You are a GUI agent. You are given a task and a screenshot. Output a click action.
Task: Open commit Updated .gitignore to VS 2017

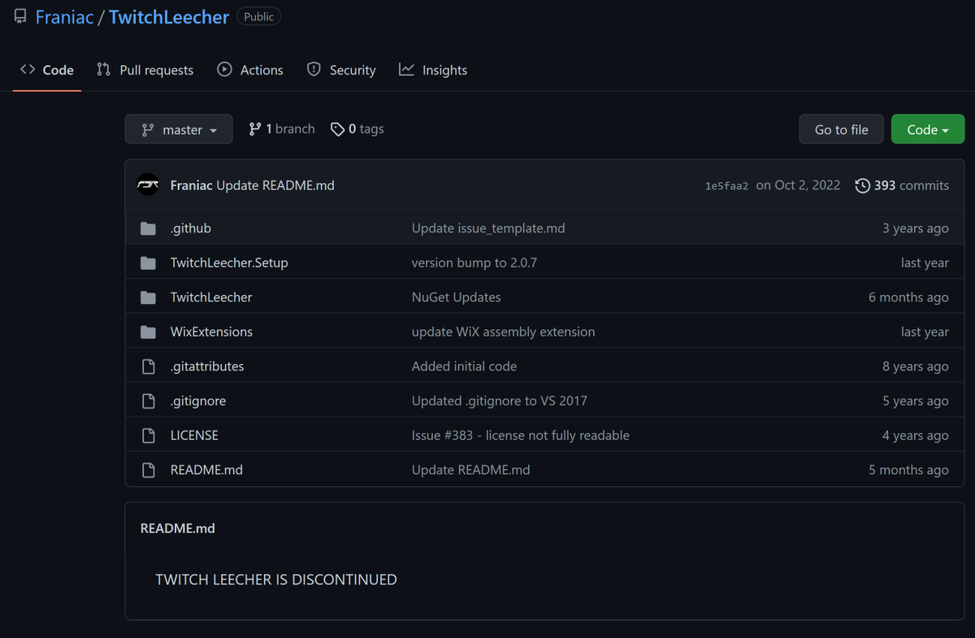pos(500,401)
